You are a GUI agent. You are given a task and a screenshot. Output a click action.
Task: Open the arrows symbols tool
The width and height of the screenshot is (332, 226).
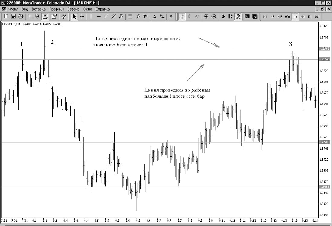[162, 16]
